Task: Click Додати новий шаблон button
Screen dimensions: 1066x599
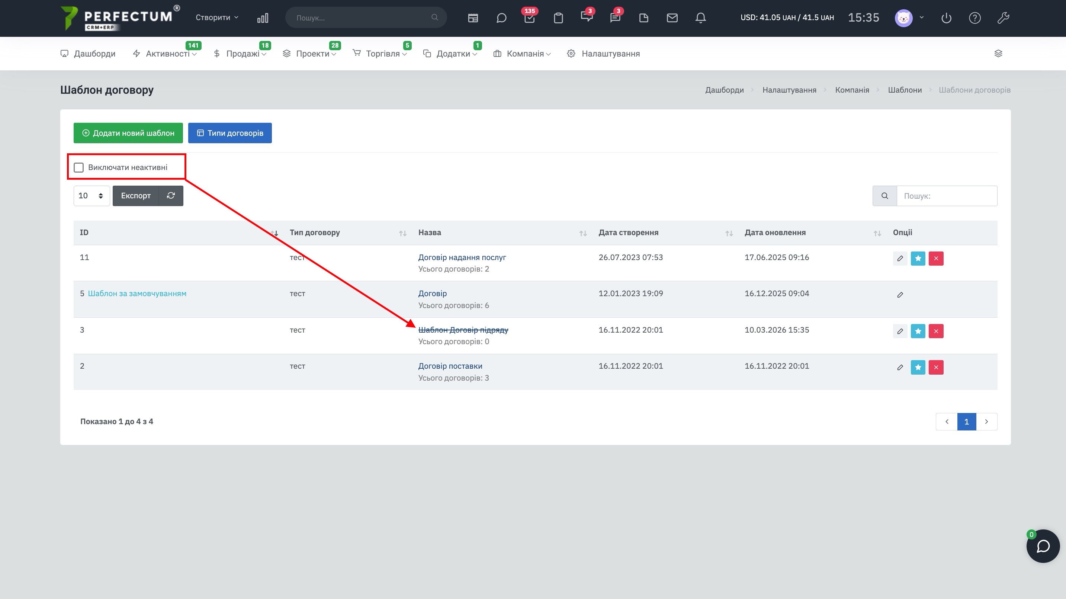Action: (128, 133)
